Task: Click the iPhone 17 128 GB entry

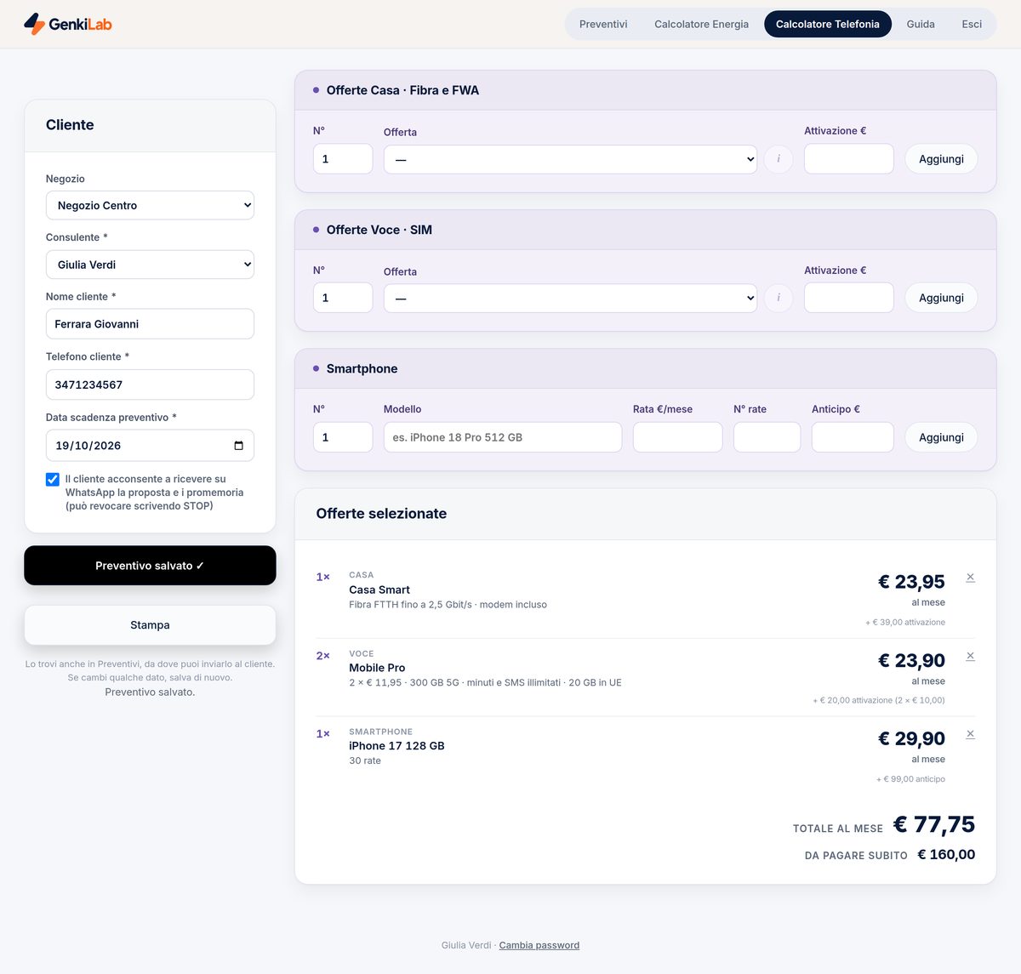Action: (396, 746)
